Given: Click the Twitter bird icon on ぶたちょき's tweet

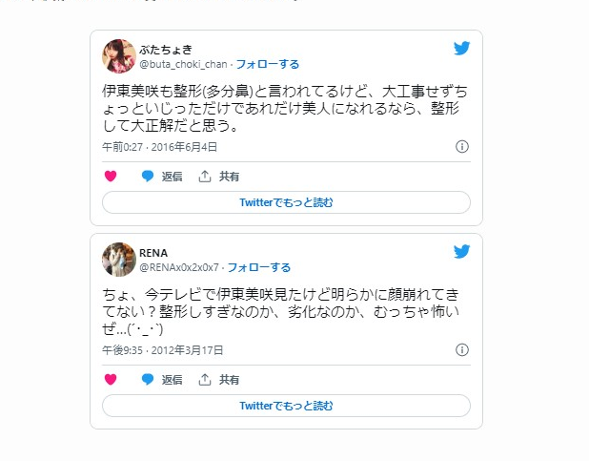Looking at the screenshot, I should [461, 48].
